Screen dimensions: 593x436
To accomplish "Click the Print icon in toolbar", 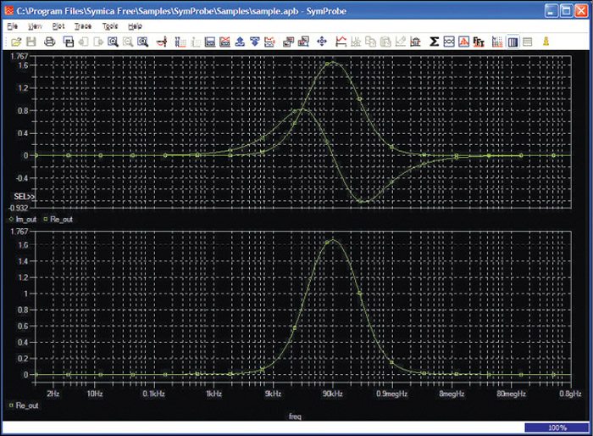I will click(x=50, y=41).
